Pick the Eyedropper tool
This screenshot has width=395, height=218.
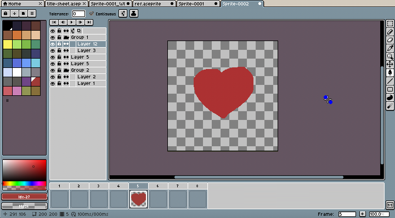[x=390, y=48]
